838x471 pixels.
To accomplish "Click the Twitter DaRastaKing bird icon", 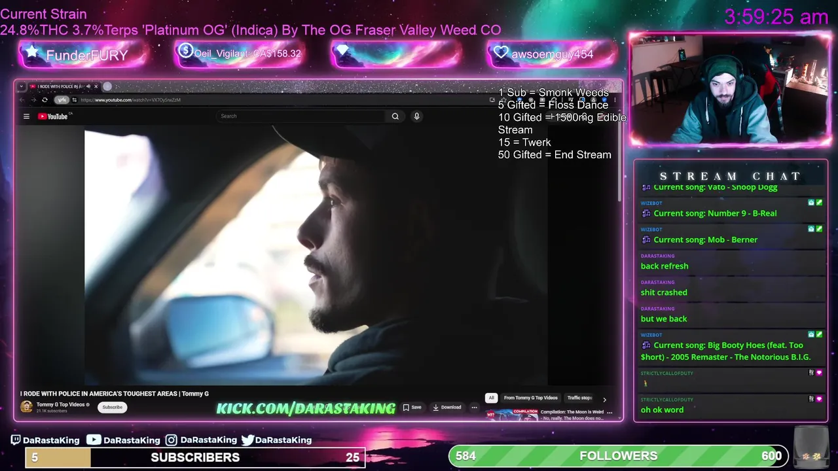I will coord(247,440).
